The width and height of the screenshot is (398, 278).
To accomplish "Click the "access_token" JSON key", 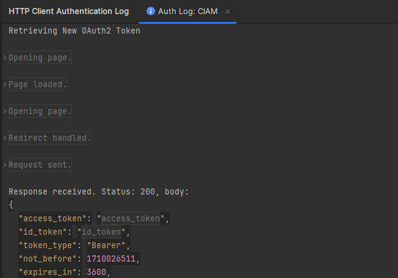I will 52,218.
